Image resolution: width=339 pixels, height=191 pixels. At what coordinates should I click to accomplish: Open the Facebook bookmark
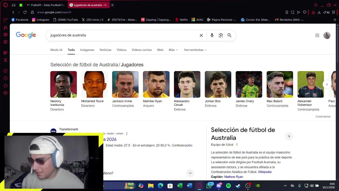(x=20, y=20)
